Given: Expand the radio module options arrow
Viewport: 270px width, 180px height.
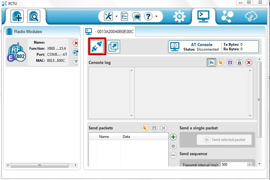Looking at the screenshot, I should point(76,61).
